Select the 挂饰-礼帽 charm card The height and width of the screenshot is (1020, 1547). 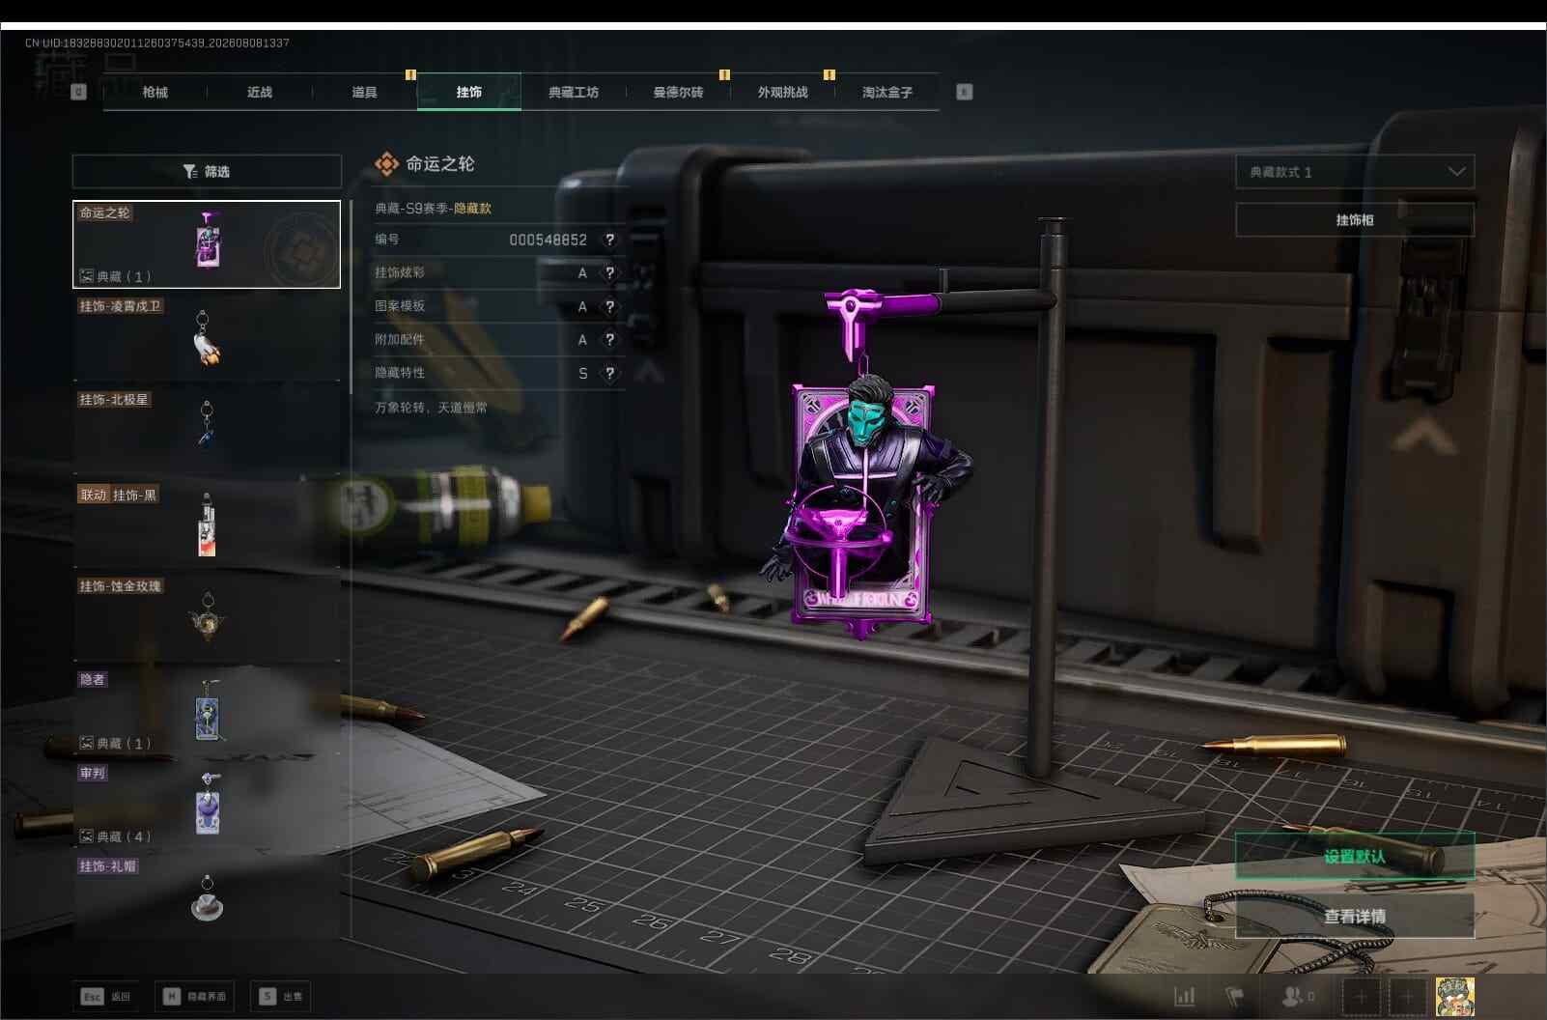pyautogui.click(x=207, y=898)
